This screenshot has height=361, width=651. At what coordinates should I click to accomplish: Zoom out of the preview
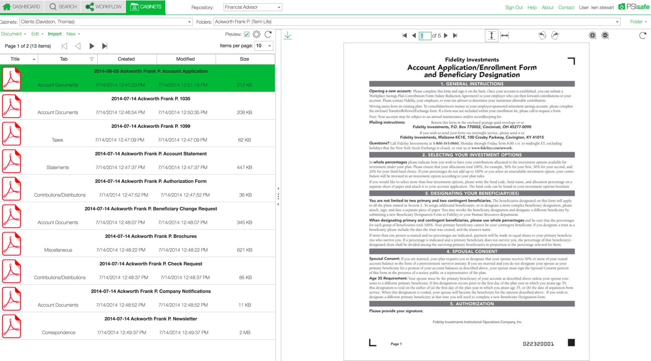605,35
